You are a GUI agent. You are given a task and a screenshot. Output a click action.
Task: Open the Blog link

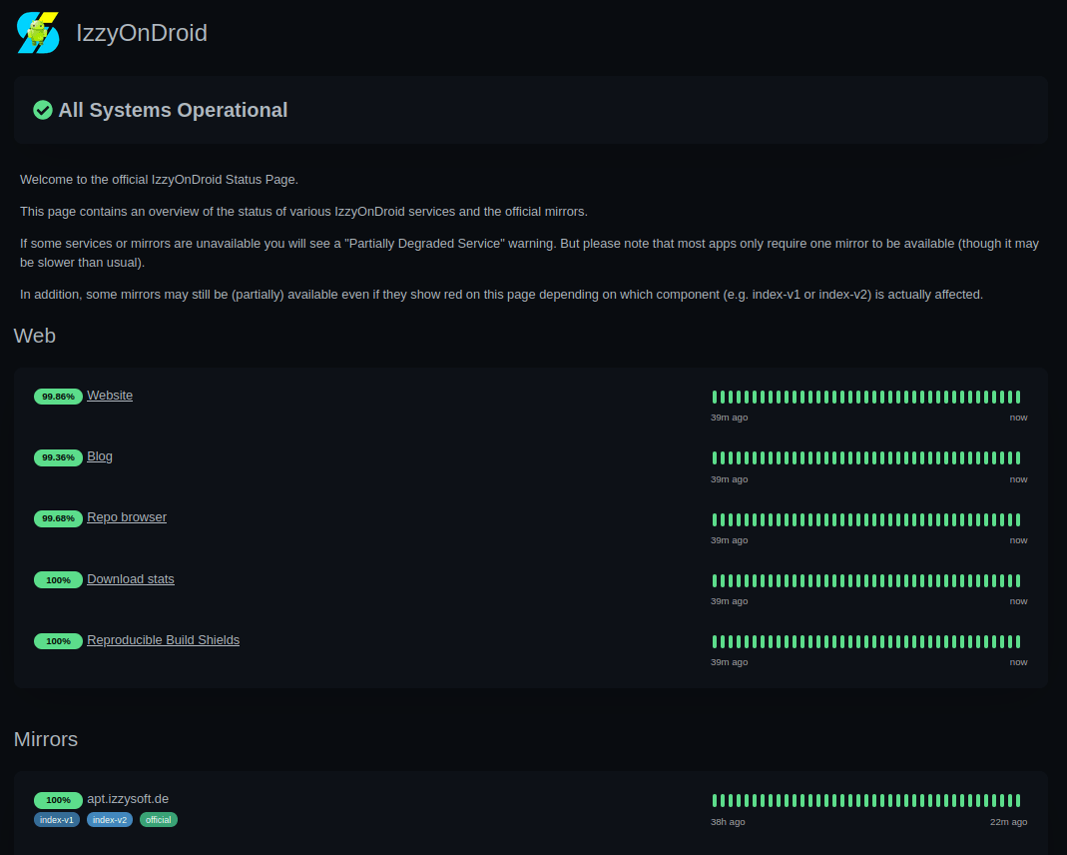coord(99,455)
